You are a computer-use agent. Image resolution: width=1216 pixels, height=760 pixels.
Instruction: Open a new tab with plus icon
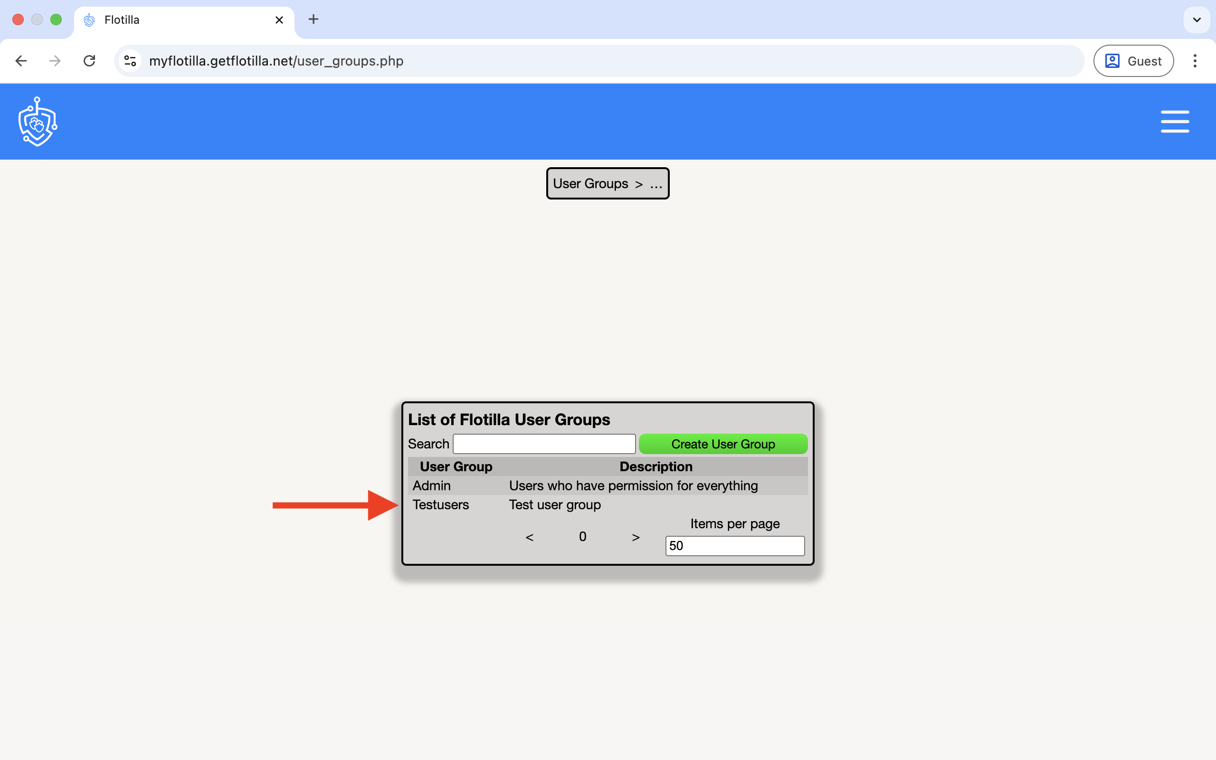coord(313,19)
